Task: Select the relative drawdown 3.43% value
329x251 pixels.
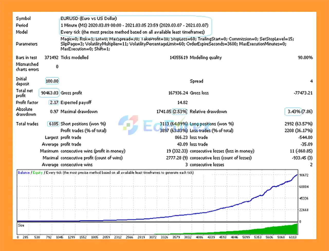Action: 294,112
